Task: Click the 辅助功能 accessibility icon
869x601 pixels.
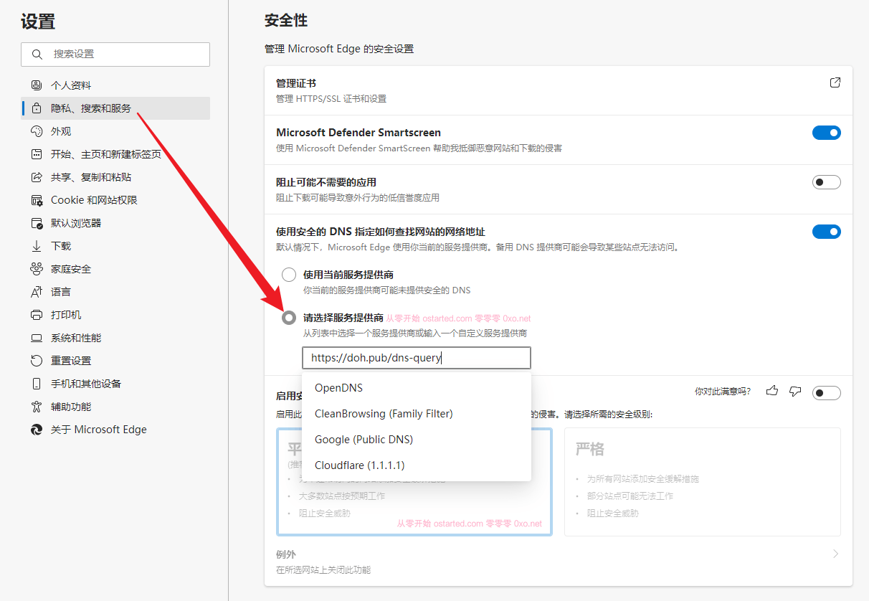Action: pos(37,407)
